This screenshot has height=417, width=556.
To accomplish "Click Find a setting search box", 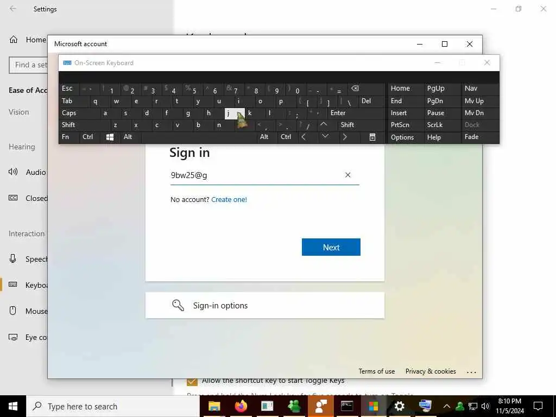I will point(28,65).
